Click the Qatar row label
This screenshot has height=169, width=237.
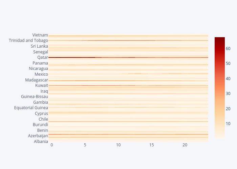[42, 57]
